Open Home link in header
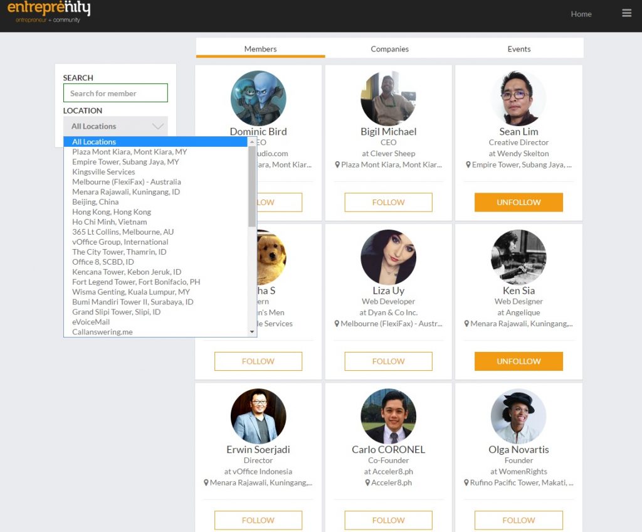The image size is (642, 532). [x=581, y=14]
